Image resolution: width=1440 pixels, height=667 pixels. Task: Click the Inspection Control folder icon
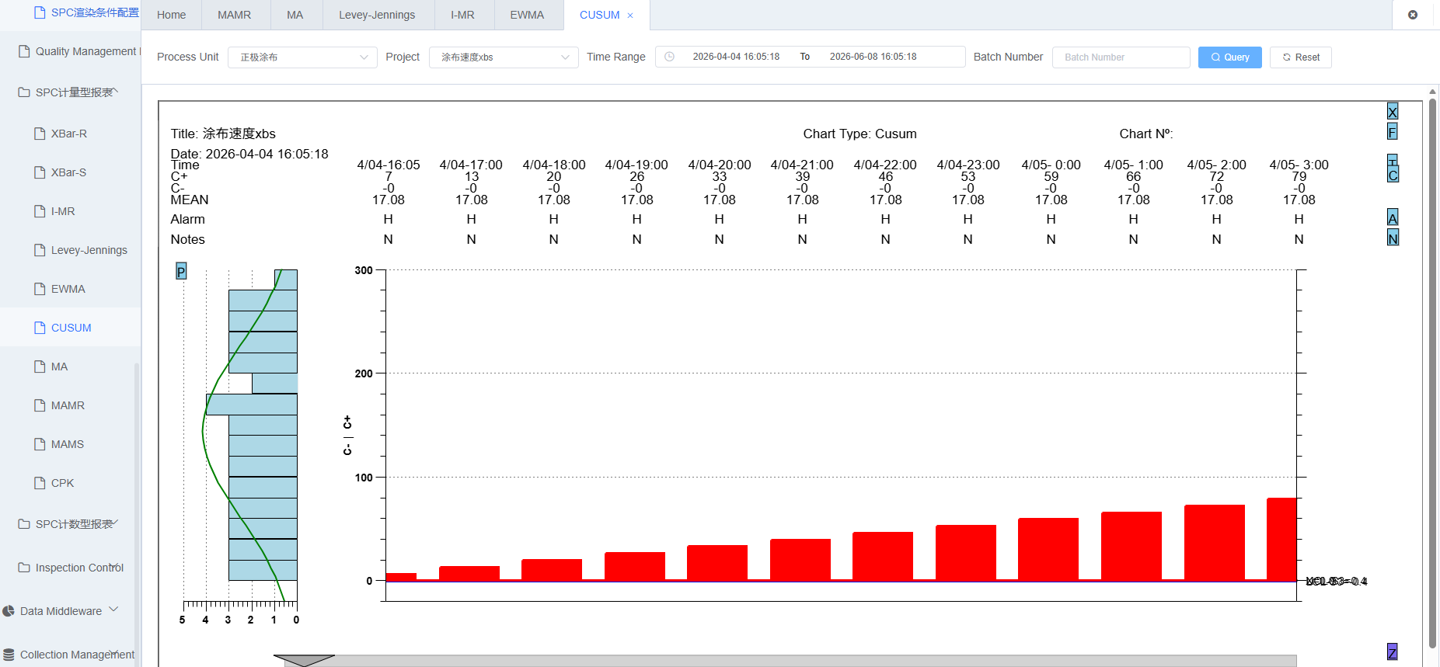24,568
